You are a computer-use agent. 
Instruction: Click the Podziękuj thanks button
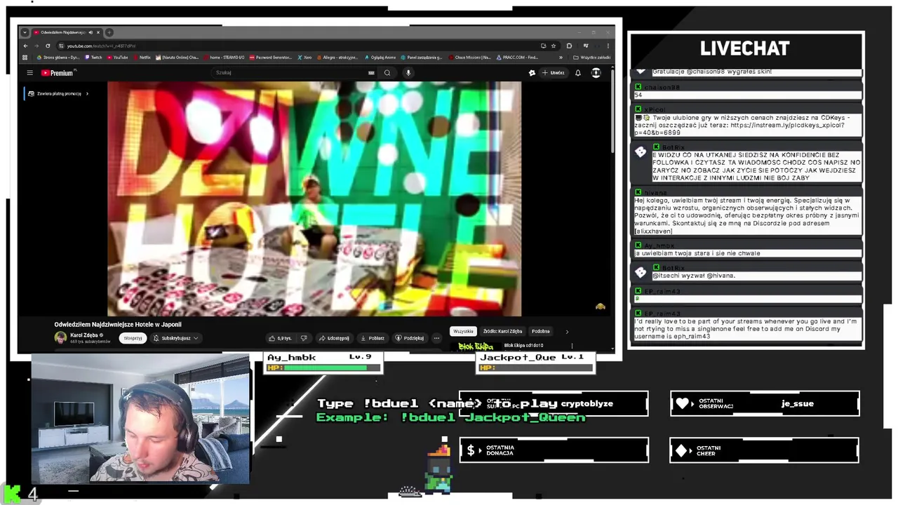point(410,338)
